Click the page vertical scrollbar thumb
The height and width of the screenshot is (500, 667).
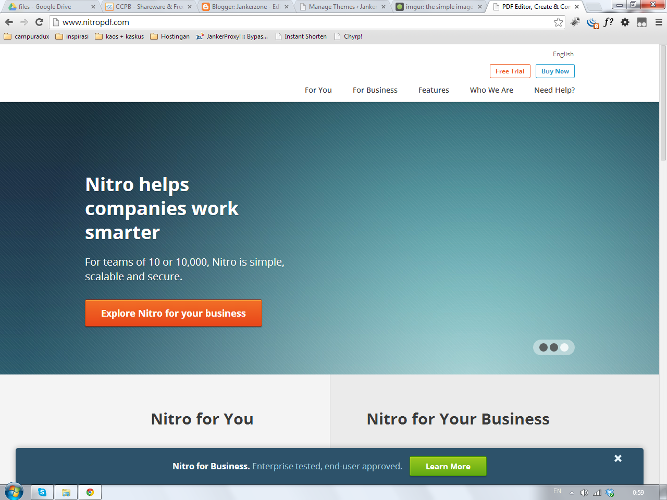point(663,103)
